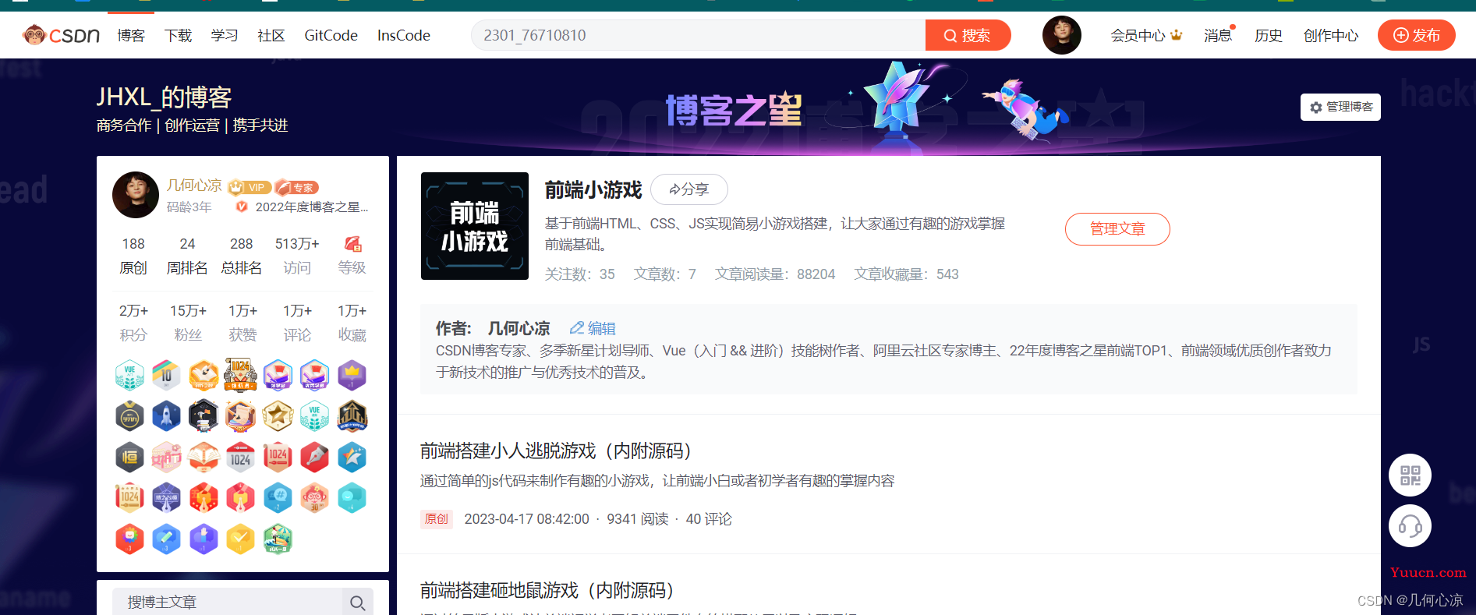
Task: Click the dark 恒 badge
Action: (129, 457)
